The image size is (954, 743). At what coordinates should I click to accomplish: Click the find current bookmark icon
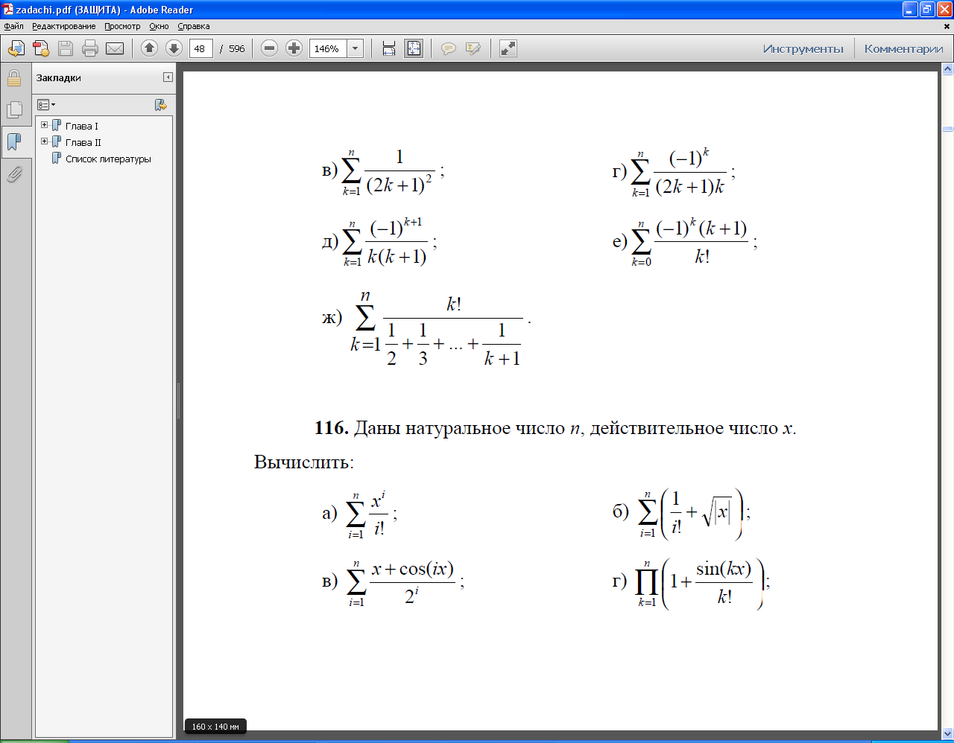160,105
